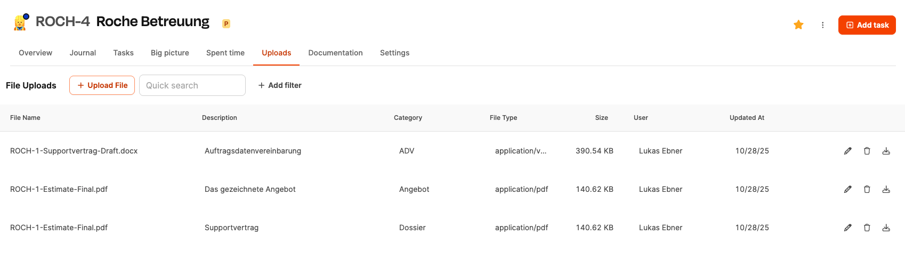Toggle the favorite star for project
Viewport: 905px width, 259px height.
click(x=798, y=25)
